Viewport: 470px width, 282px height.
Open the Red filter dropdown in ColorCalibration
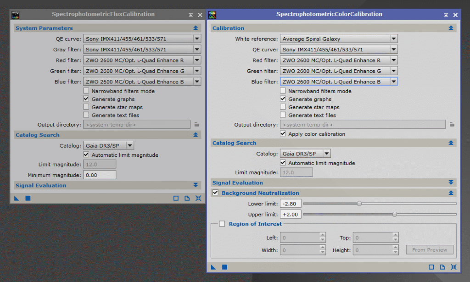pos(339,60)
